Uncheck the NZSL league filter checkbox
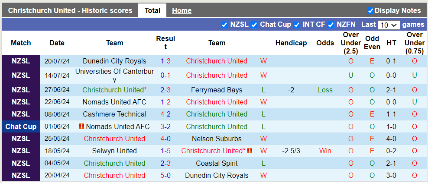Viewport: 428px width, 183px height. pyautogui.click(x=224, y=25)
